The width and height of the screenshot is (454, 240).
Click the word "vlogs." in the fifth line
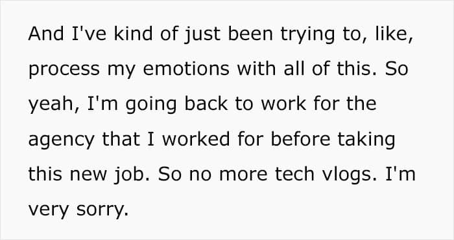[350, 175]
